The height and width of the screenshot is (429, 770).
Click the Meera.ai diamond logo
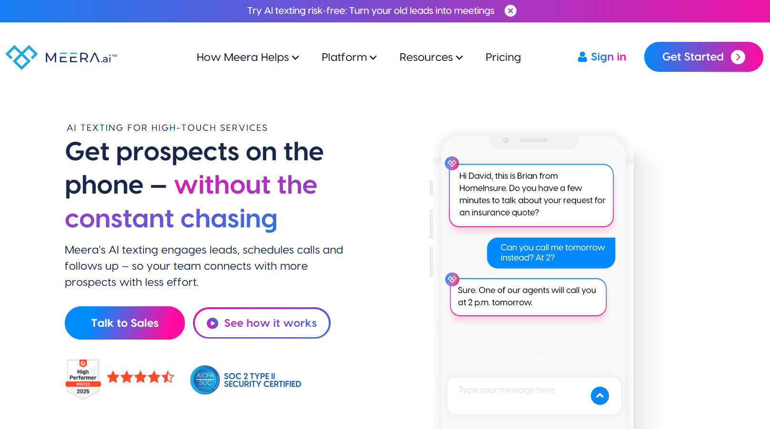21,57
